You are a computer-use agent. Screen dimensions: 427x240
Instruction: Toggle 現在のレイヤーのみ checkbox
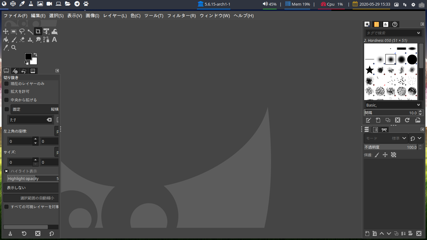(x=6, y=84)
